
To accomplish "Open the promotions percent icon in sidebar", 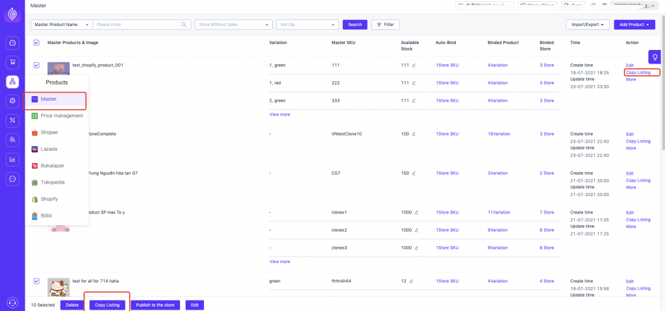I will [12, 121].
